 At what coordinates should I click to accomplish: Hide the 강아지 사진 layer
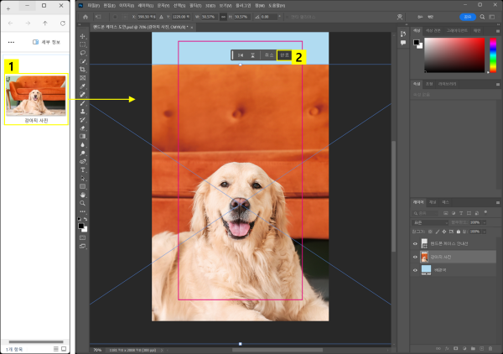[x=415, y=257]
